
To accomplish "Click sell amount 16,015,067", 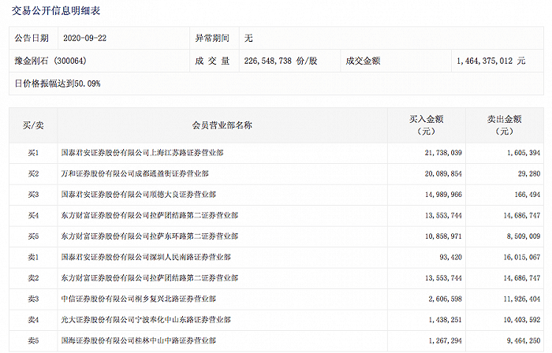I will 522,258.
